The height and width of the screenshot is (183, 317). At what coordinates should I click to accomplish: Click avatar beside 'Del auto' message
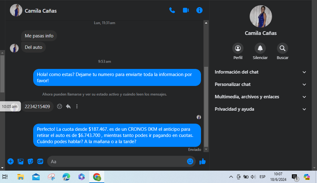coord(14,48)
